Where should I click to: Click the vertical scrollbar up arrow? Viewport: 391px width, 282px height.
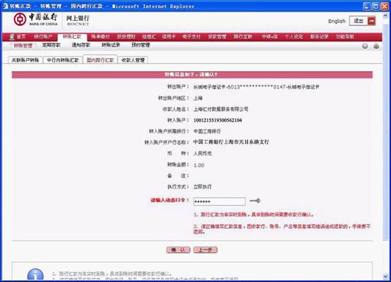(385, 16)
